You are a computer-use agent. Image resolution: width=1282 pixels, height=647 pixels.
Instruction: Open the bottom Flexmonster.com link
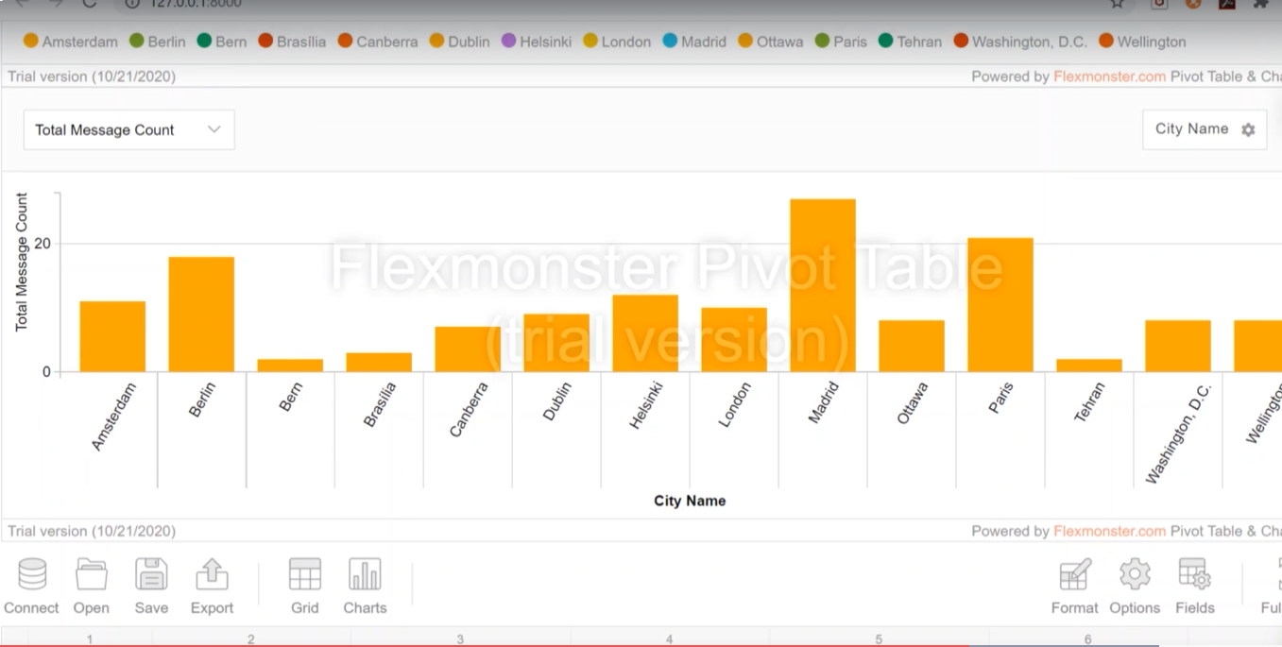coord(1109,531)
